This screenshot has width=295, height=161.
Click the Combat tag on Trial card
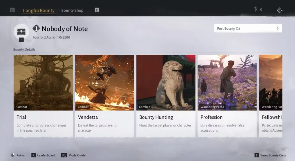click(x=22, y=107)
